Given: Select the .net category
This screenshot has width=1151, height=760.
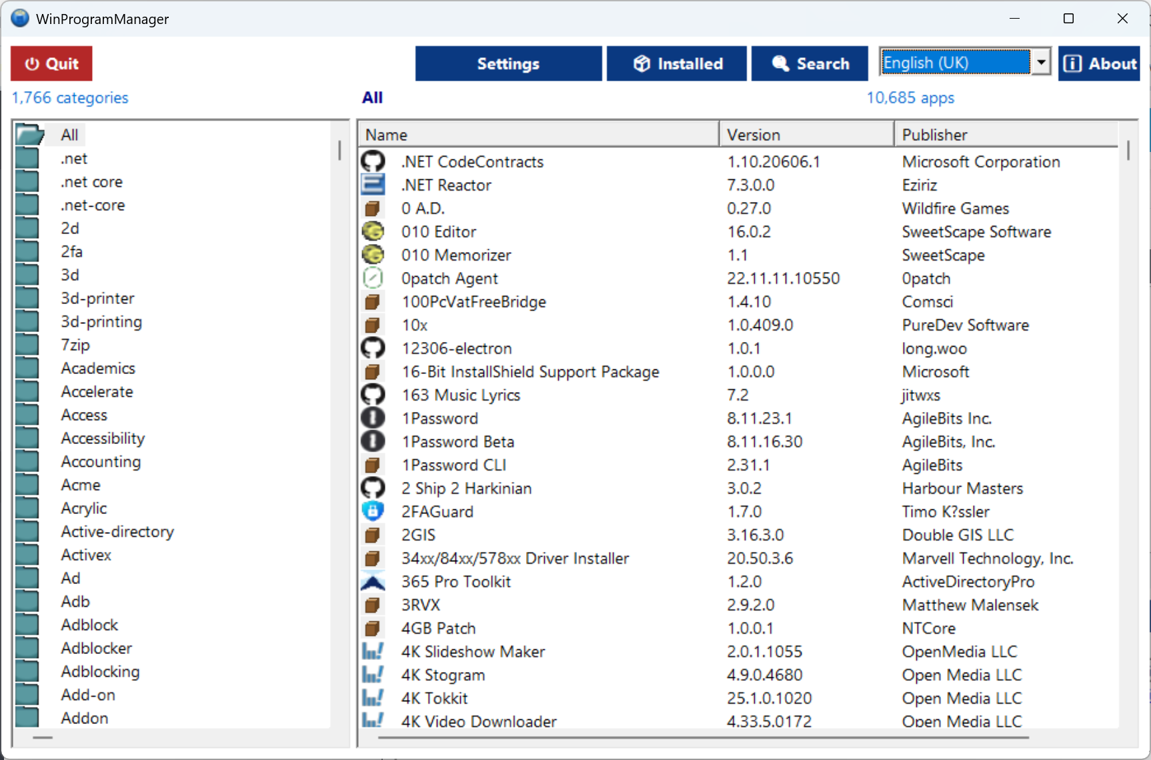Looking at the screenshot, I should 74,158.
